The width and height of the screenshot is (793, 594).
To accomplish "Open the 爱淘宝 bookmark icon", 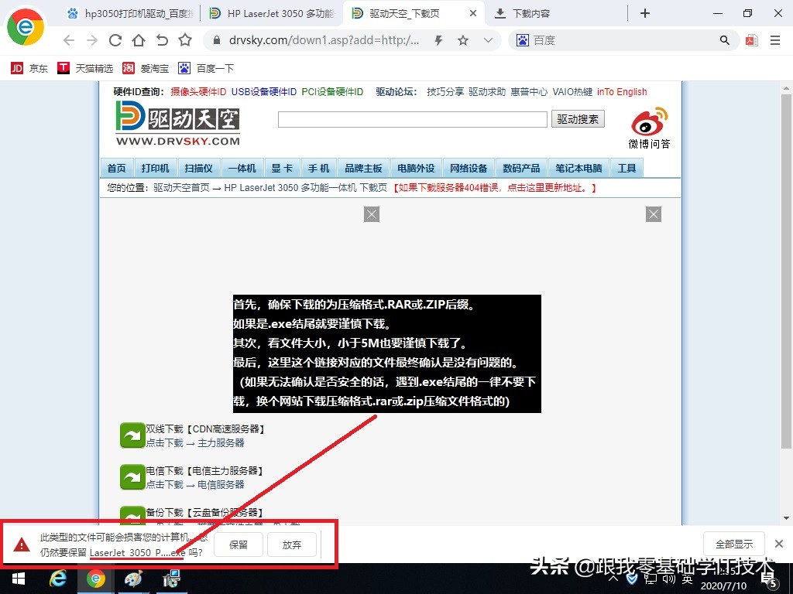I will pos(129,68).
